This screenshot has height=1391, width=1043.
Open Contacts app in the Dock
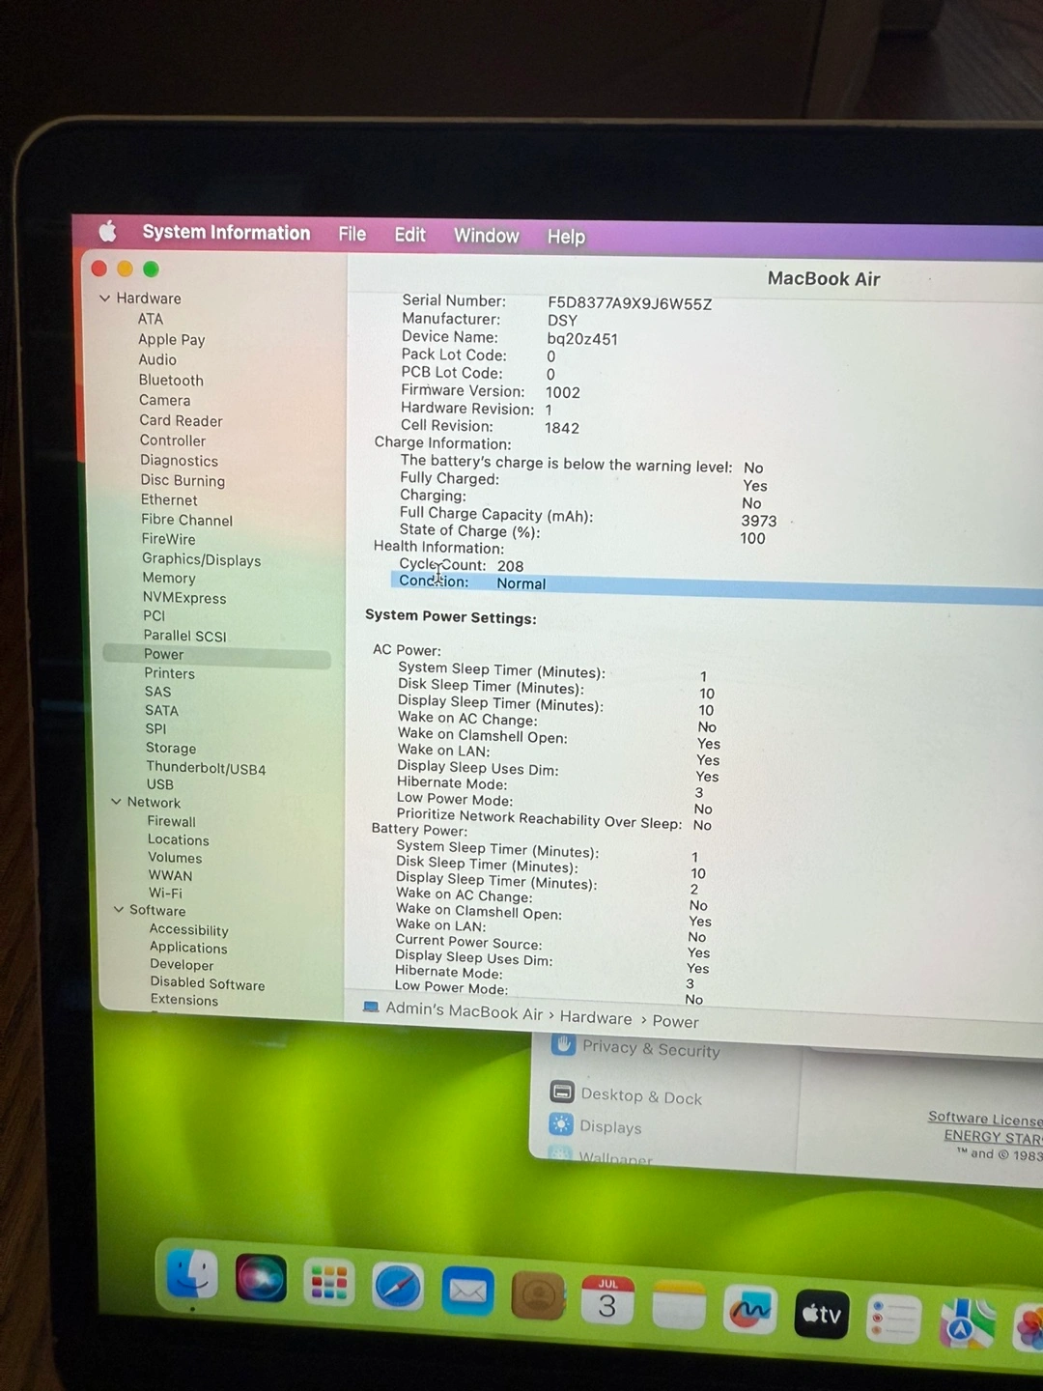[x=537, y=1295]
